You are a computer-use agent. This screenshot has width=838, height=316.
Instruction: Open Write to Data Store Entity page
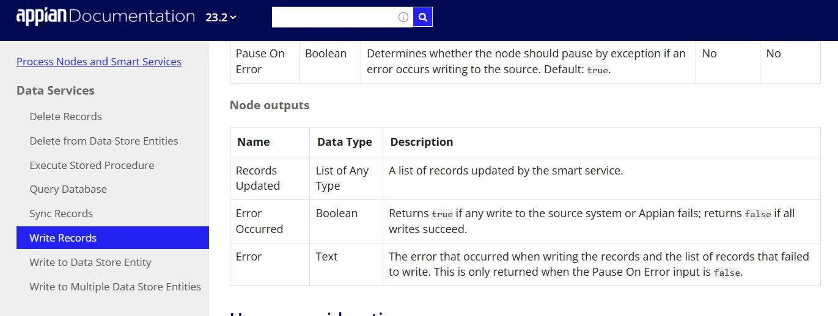[90, 262]
